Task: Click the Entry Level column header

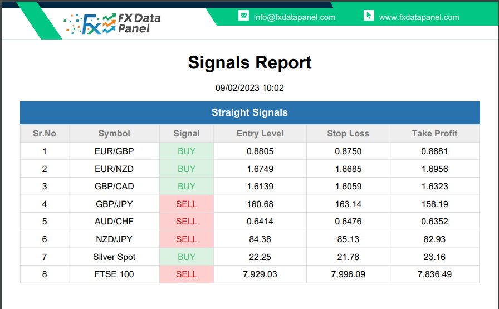Action: 260,133
